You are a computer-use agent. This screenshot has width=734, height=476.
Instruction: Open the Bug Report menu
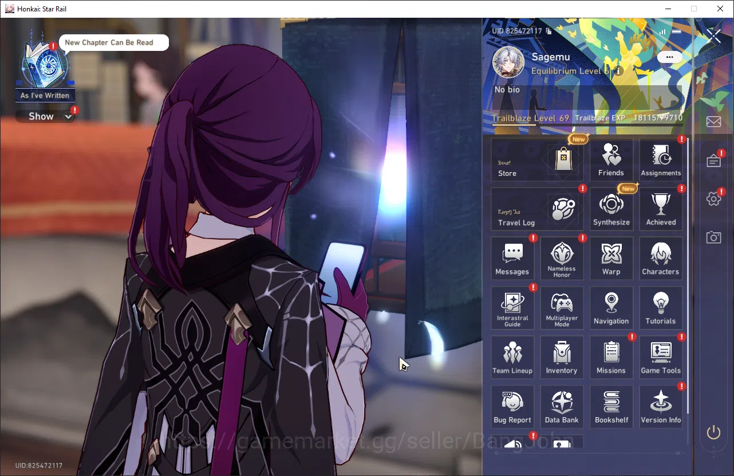(512, 407)
